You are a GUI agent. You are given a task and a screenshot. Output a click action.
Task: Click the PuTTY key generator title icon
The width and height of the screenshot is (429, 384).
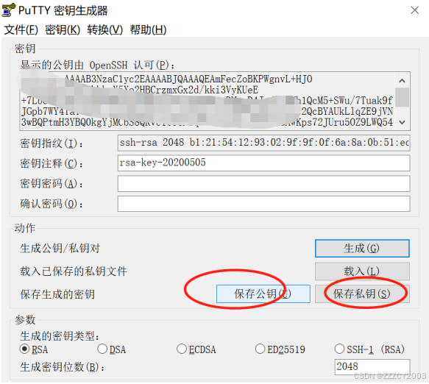point(8,10)
